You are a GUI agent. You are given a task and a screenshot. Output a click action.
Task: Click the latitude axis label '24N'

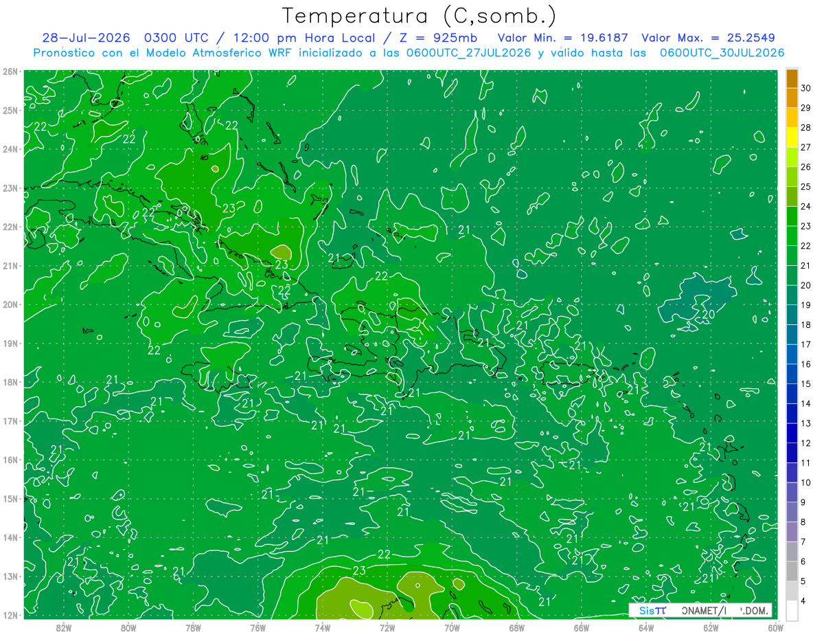[x=10, y=149]
